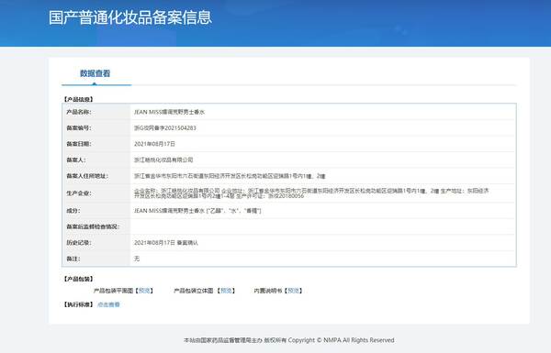Open the 数据查看 tab
Screen dimensions: 551x353
(x=95, y=73)
